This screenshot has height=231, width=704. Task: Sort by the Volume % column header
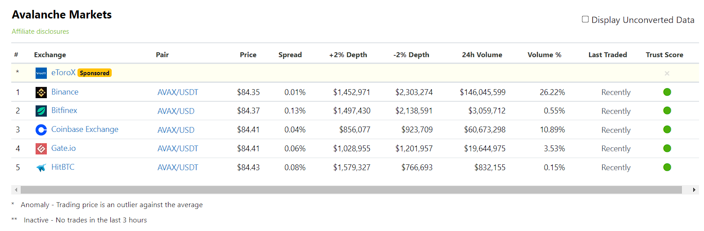click(545, 55)
